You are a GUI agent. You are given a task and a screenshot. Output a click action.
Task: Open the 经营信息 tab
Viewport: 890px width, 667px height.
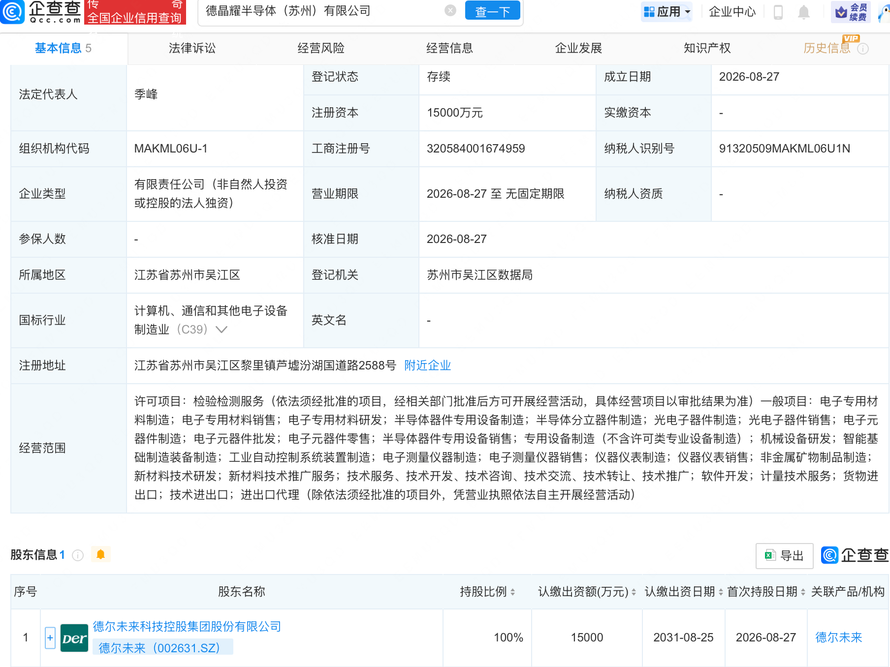pyautogui.click(x=449, y=48)
